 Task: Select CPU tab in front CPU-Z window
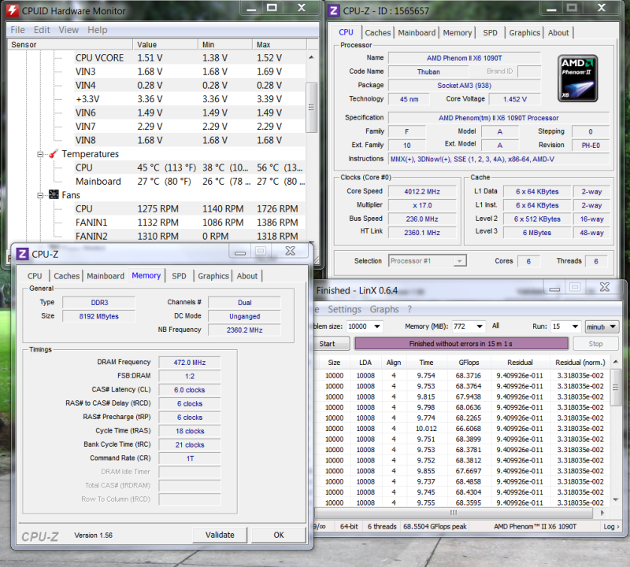(x=35, y=276)
